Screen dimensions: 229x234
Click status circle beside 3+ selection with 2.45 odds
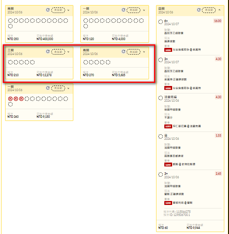click(160, 175)
